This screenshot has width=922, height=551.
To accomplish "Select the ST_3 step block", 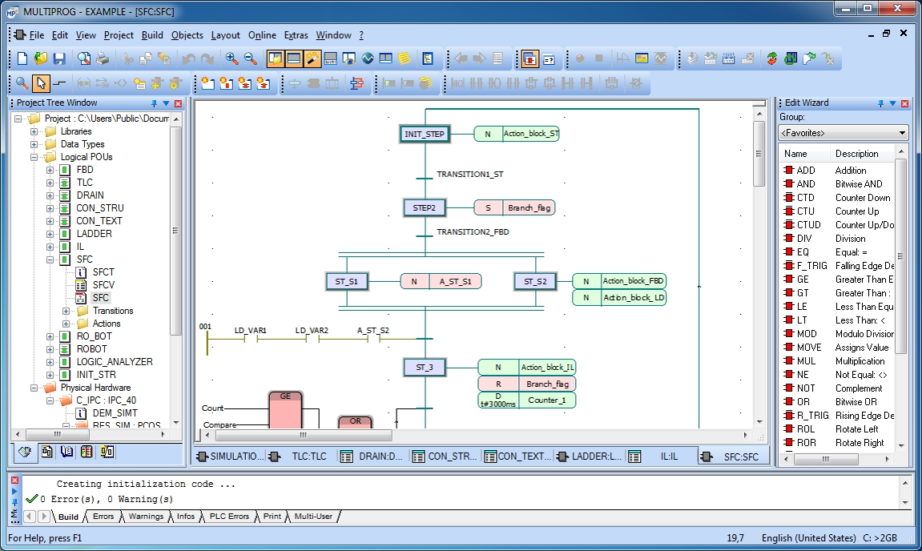I will point(425,368).
